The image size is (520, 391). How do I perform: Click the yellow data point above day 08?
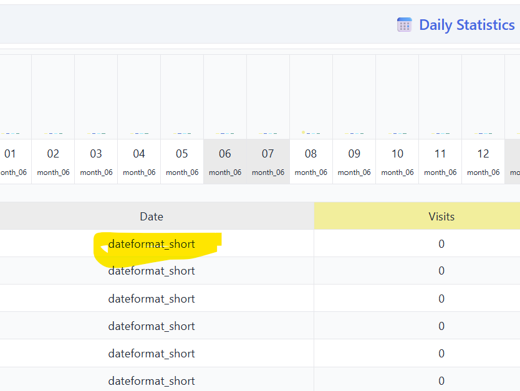[303, 132]
